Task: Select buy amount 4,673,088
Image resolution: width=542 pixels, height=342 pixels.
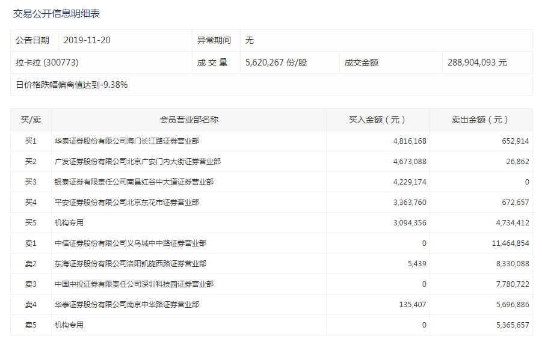Action: click(x=410, y=161)
